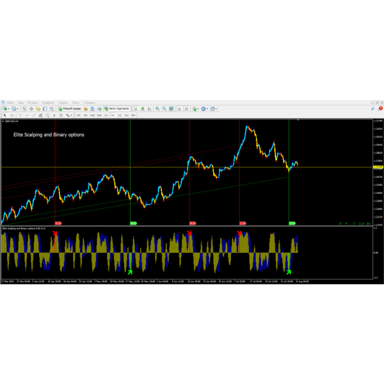Viewport: 384px width, 384px height.
Task: Expand the Profiles dropdown arrow
Action: (18, 109)
